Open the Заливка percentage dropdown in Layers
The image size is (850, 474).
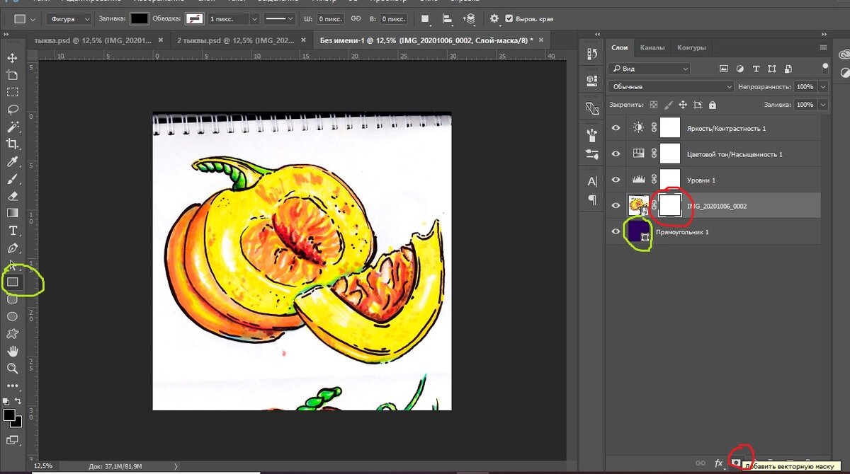coord(822,105)
